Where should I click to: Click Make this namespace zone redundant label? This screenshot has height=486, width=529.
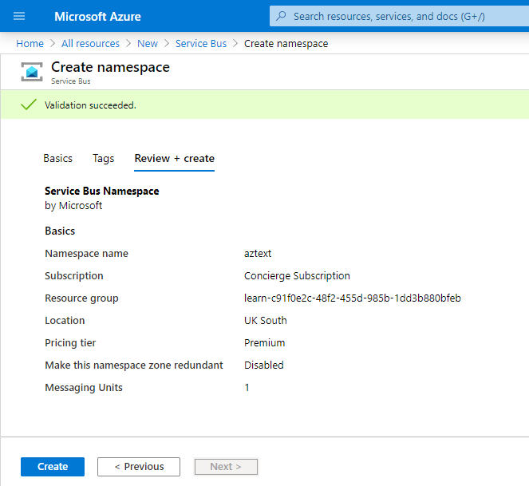tap(134, 365)
